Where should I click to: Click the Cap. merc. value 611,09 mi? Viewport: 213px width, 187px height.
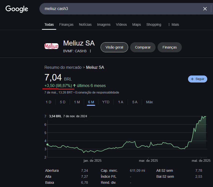138,170
